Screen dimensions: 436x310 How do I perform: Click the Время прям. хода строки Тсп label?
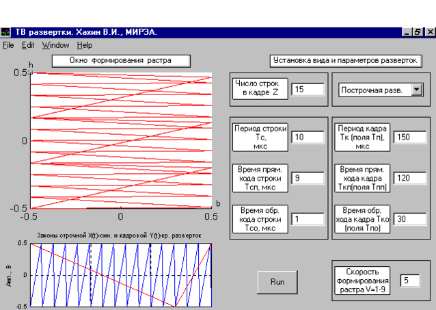[260, 178]
